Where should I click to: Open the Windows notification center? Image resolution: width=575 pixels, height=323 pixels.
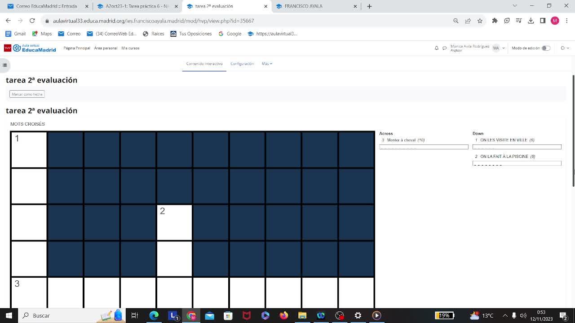563,315
